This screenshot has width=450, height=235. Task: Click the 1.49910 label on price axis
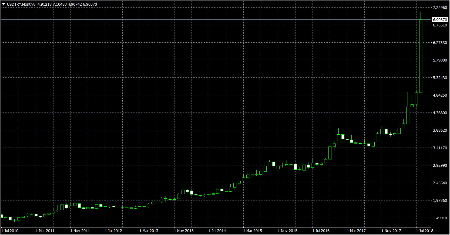coord(440,218)
